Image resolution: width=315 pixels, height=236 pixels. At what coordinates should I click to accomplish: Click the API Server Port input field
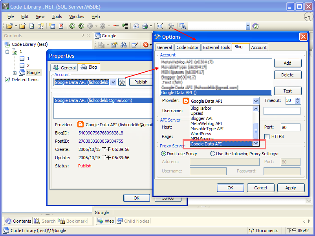(291, 127)
